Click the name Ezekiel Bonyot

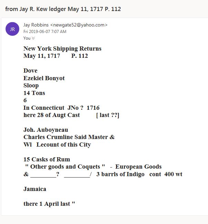tap(44, 78)
